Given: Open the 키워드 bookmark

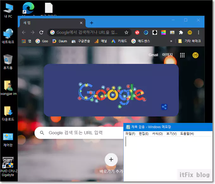Looking at the screenshot, I should (x=119, y=41).
